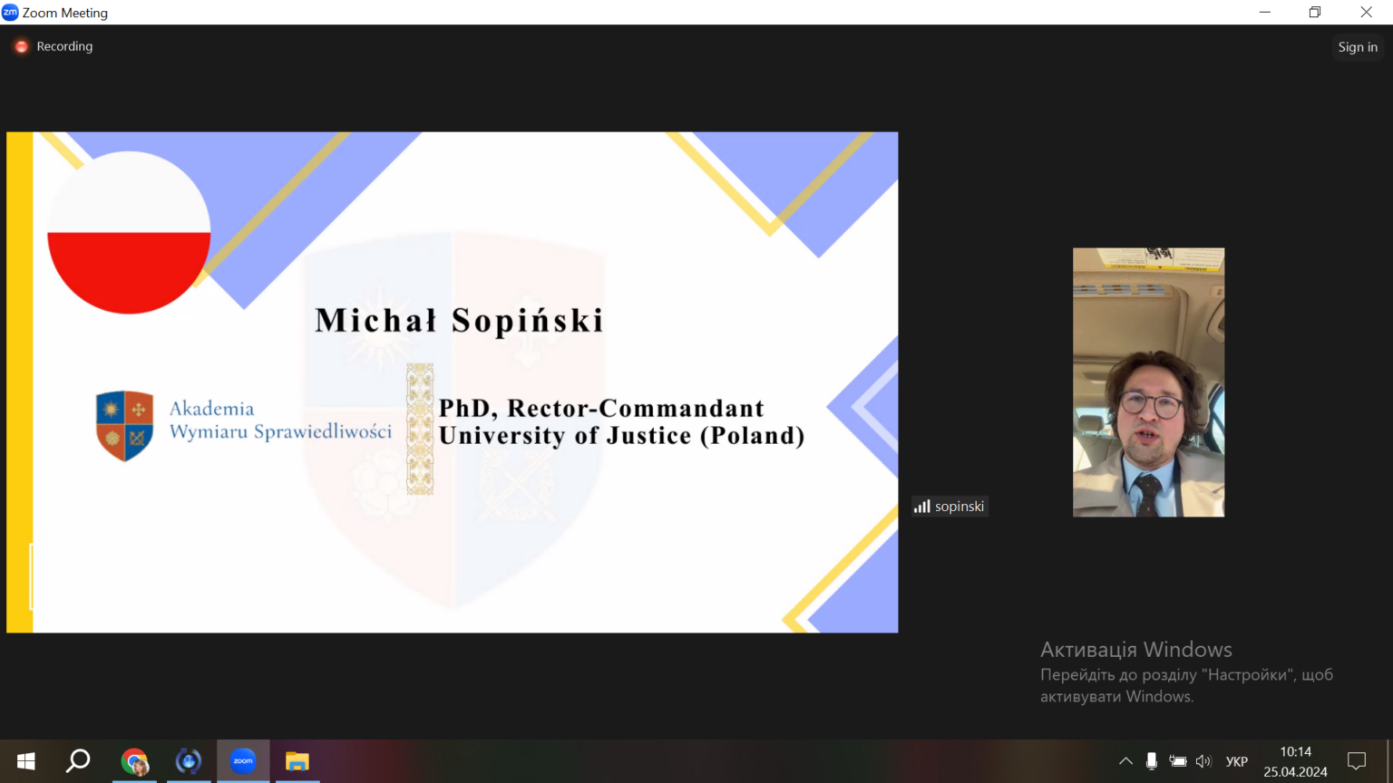Open the blue circular app on taskbar
The height and width of the screenshot is (783, 1393).
[189, 761]
